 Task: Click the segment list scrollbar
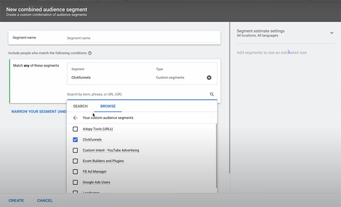[x=216, y=155]
